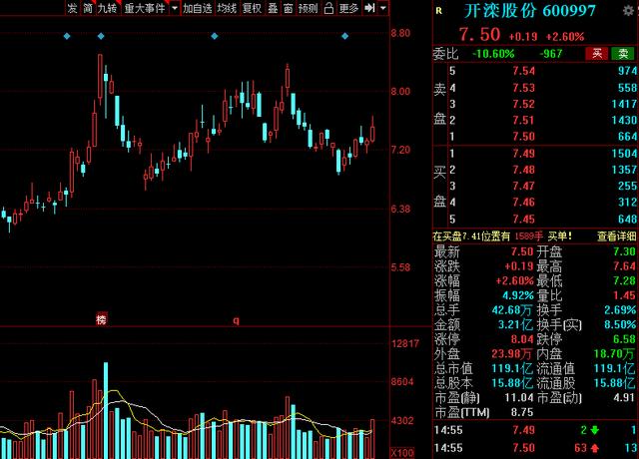
Task: Open the dropdown arrow at the toolbar's right end
Action: [383, 8]
